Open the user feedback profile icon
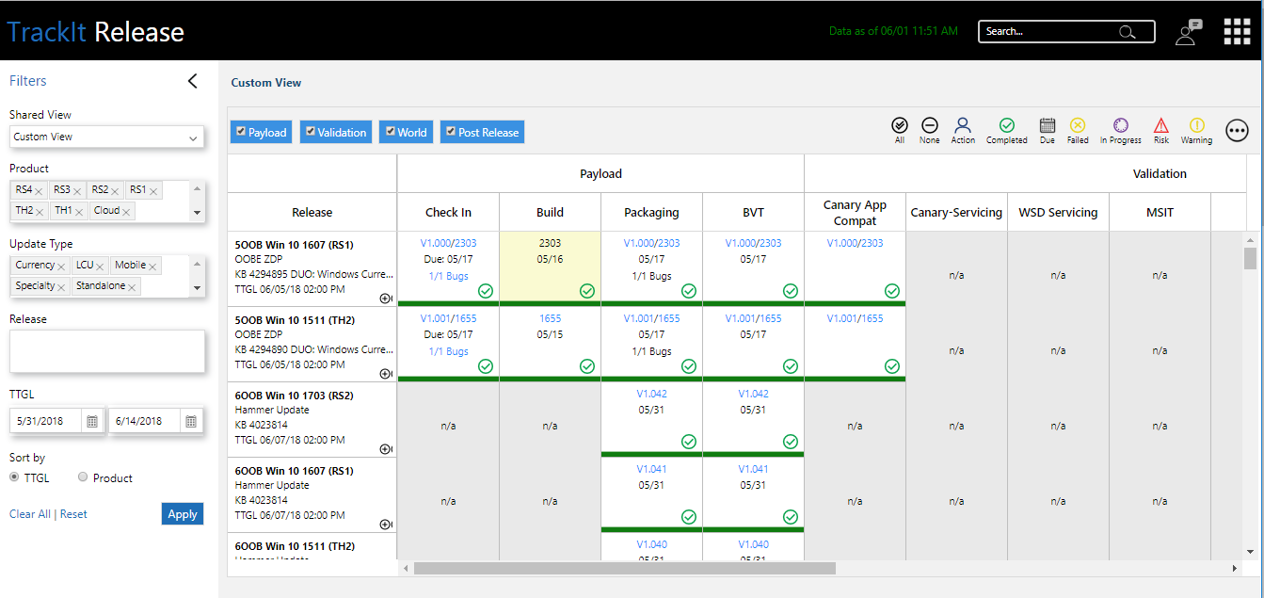1264x598 pixels. pyautogui.click(x=1189, y=32)
